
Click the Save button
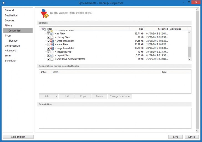tap(175, 137)
